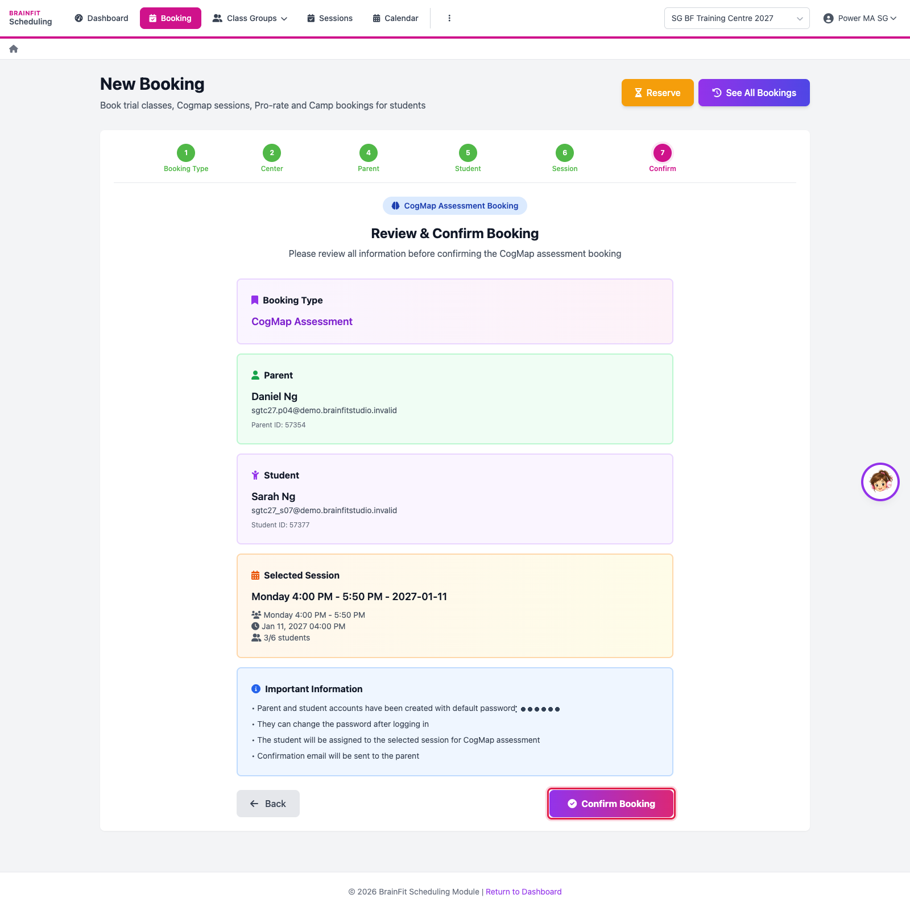Click the Sessions calendar-check icon in navbar
The width and height of the screenshot is (910, 911).
311,18
